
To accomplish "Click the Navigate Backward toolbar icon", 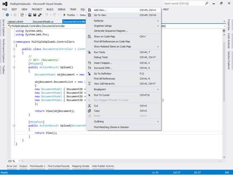I will tap(7, 15).
